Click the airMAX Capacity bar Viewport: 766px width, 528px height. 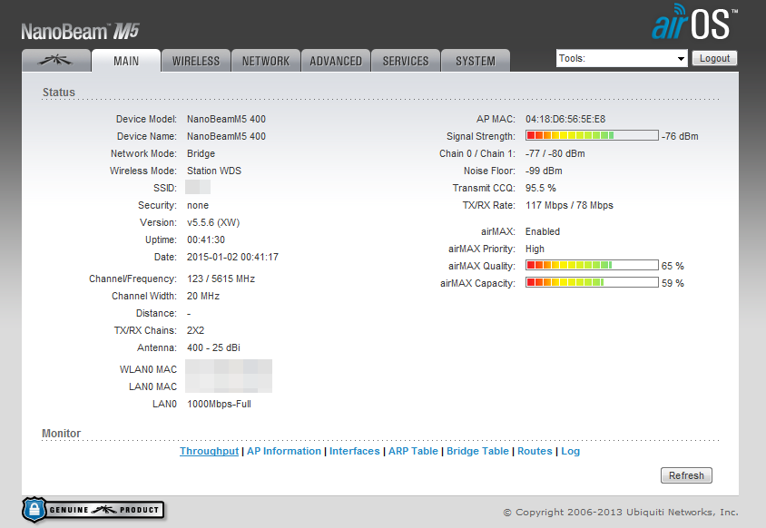592,282
